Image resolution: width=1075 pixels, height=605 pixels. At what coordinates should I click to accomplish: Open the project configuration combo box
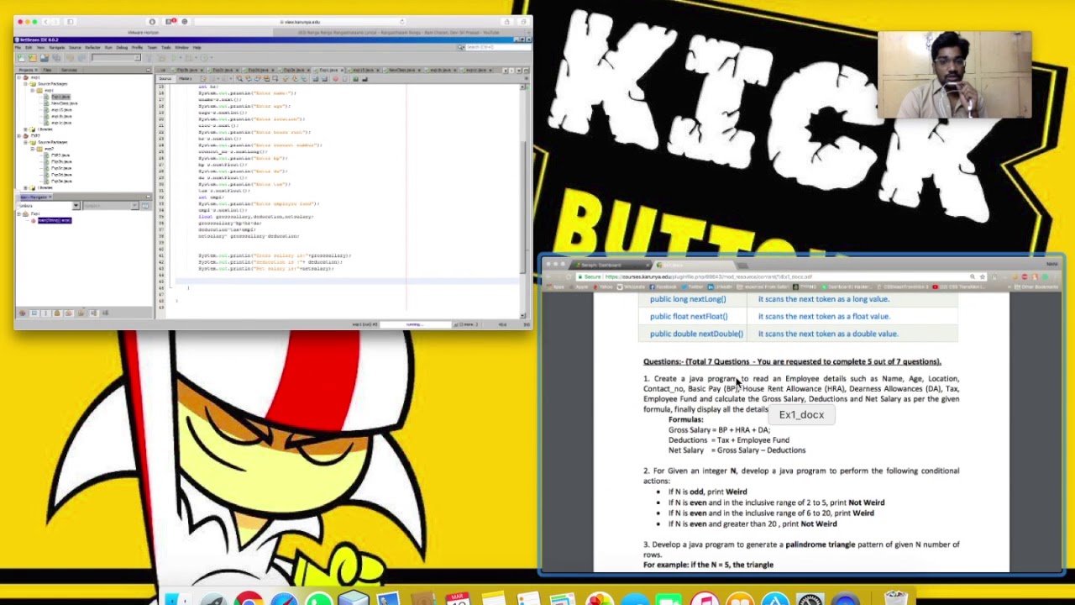[116, 58]
